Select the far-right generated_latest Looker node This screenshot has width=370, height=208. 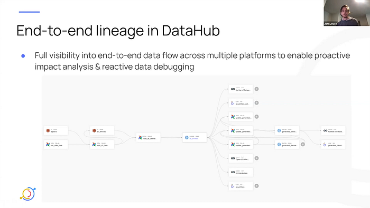point(333,145)
